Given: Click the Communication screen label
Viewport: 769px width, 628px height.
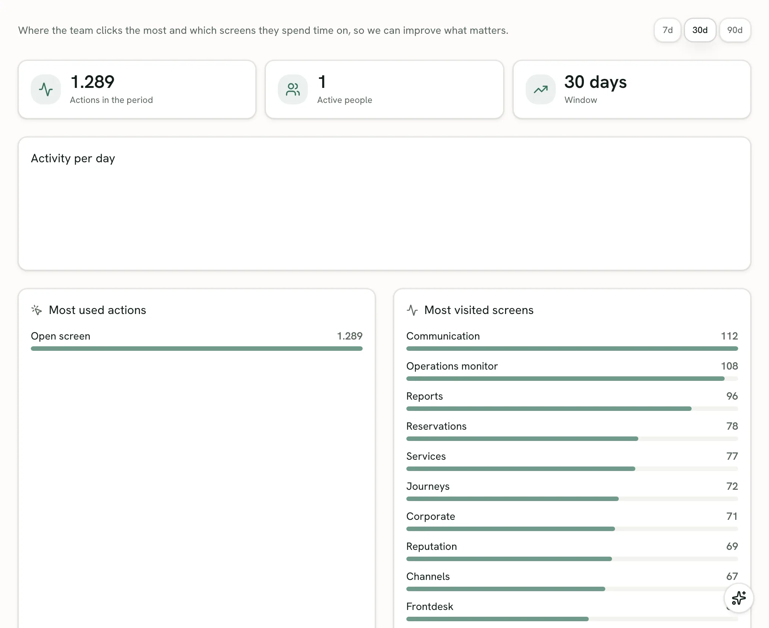Looking at the screenshot, I should pos(443,336).
